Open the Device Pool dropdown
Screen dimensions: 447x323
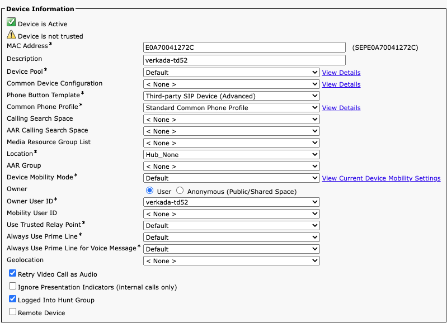pyautogui.click(x=231, y=73)
